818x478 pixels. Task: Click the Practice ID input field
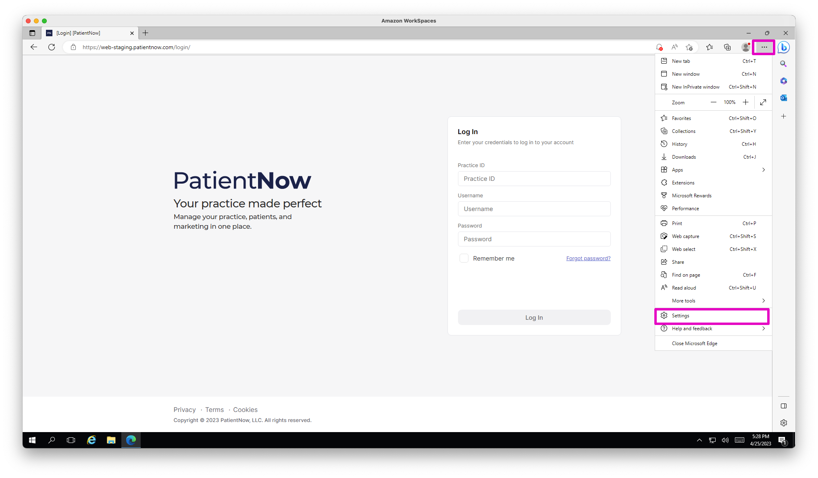coord(534,178)
